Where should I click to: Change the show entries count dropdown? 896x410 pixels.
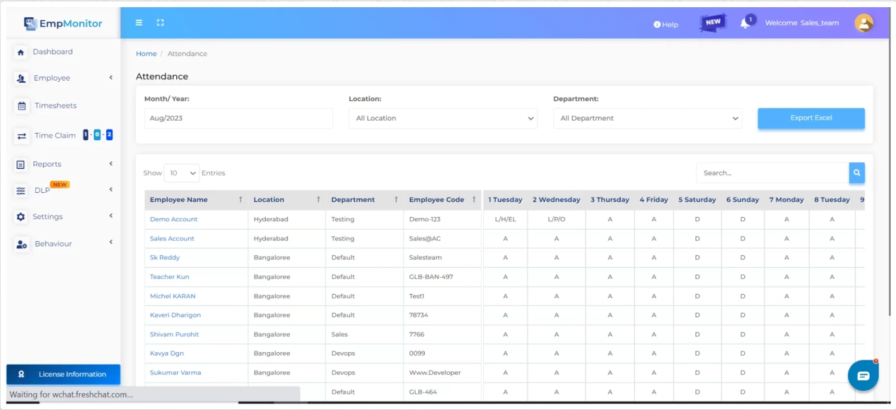pos(182,173)
